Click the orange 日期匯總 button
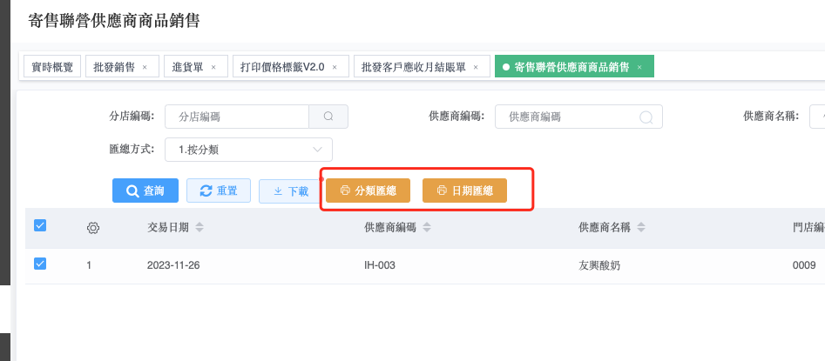825x361 pixels. pos(464,191)
